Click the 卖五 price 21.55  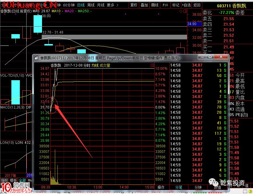tap(229, 19)
